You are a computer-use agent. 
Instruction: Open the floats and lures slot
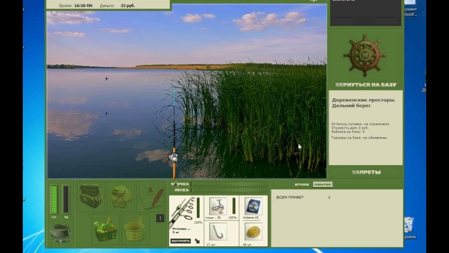(150, 196)
